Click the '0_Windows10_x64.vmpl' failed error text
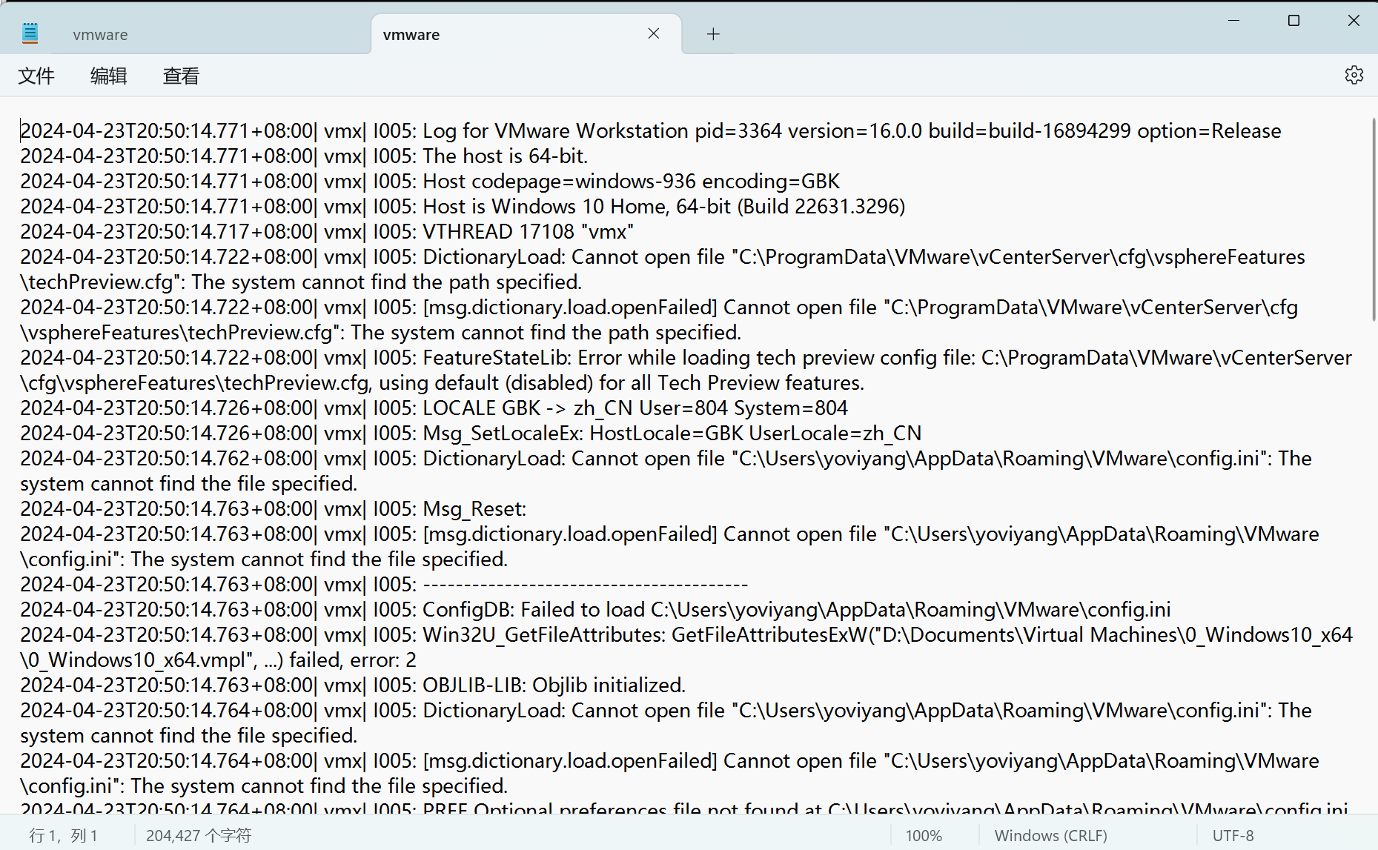The image size is (1378, 850). coord(218,660)
